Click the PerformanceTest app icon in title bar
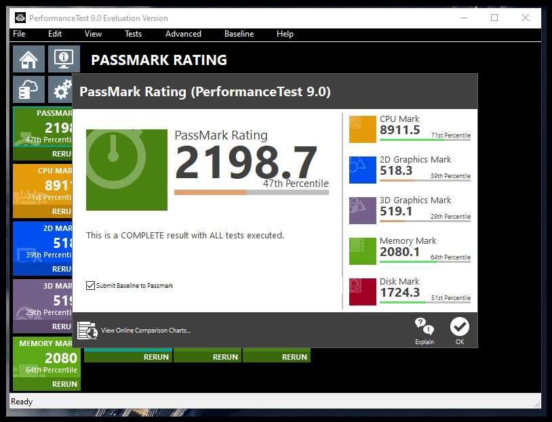The height and width of the screenshot is (422, 552). click(20, 18)
